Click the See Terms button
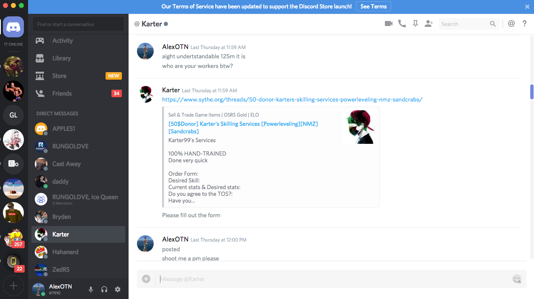This screenshot has height=299, width=534. (x=374, y=6)
